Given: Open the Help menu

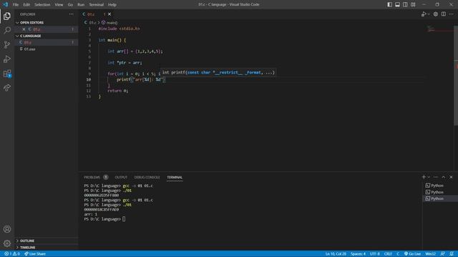Looking at the screenshot, I should pos(112,4).
